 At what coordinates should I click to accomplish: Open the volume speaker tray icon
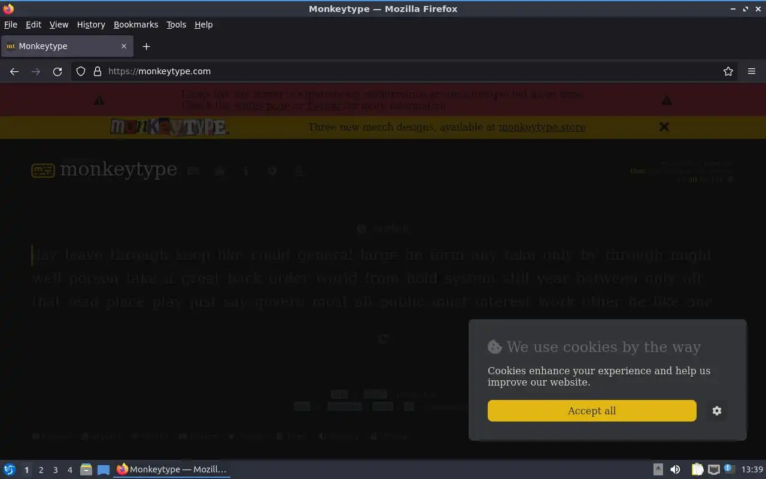click(x=675, y=469)
